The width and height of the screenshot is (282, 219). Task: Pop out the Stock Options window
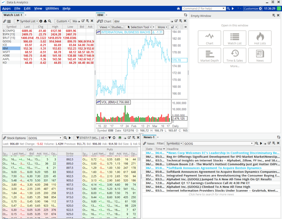point(129,138)
